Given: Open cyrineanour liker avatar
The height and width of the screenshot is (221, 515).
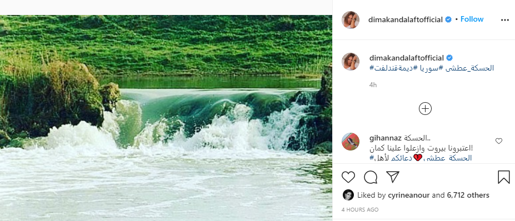Looking at the screenshot, I should tap(348, 195).
